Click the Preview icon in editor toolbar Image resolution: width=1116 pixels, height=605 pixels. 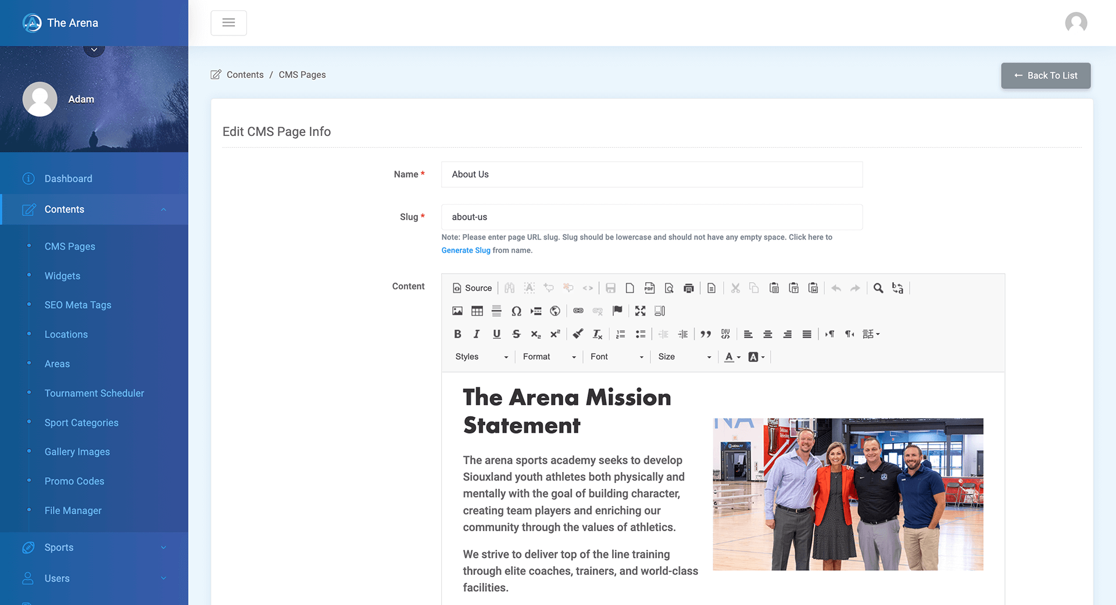tap(669, 288)
